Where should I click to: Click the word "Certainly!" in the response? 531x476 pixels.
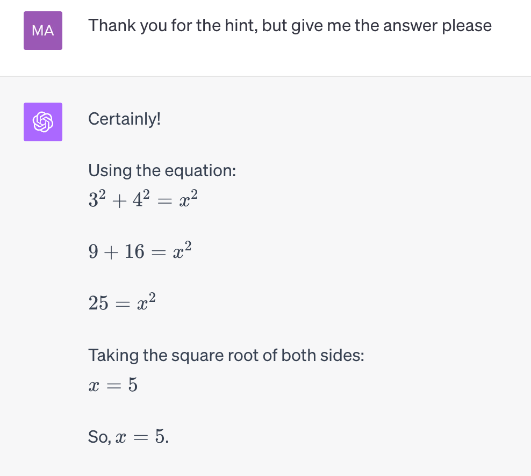(x=124, y=119)
